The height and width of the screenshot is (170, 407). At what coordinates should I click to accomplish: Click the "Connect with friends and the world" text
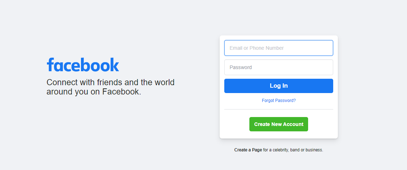tap(111, 82)
